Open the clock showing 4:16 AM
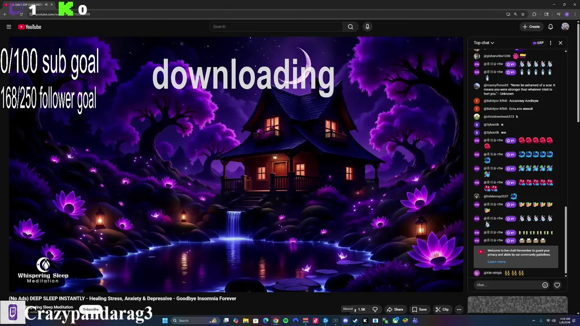Screen dimensions: 580x326 564,321
